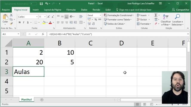This screenshot has height=107, width=191.
Task: Collapse the ribbon with caret arrow
Action: point(188,28)
